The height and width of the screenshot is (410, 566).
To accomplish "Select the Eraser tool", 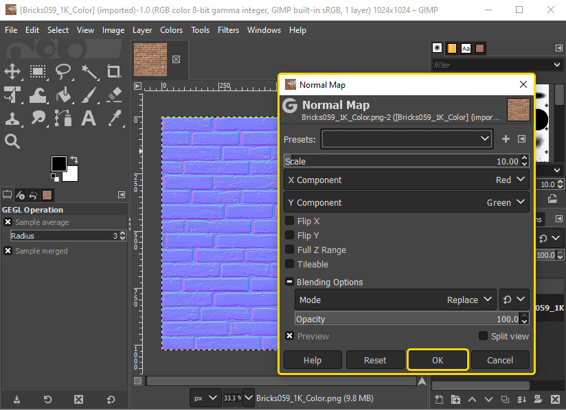I will click(114, 95).
